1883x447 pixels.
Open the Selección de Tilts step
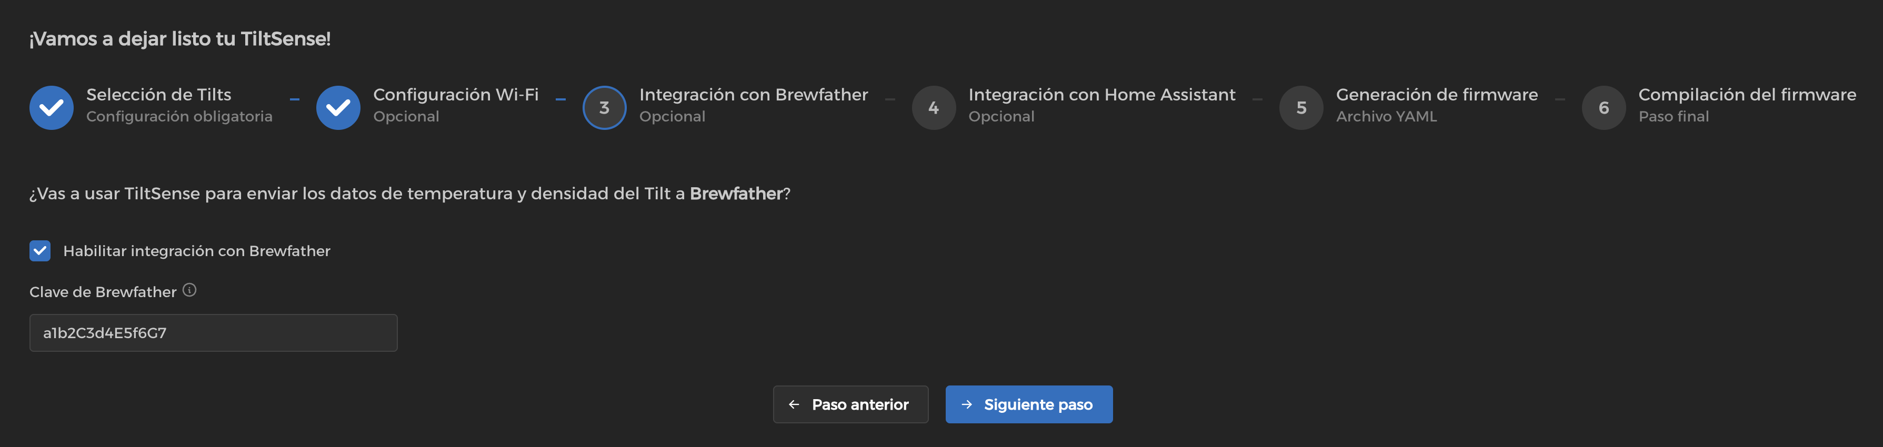(158, 95)
